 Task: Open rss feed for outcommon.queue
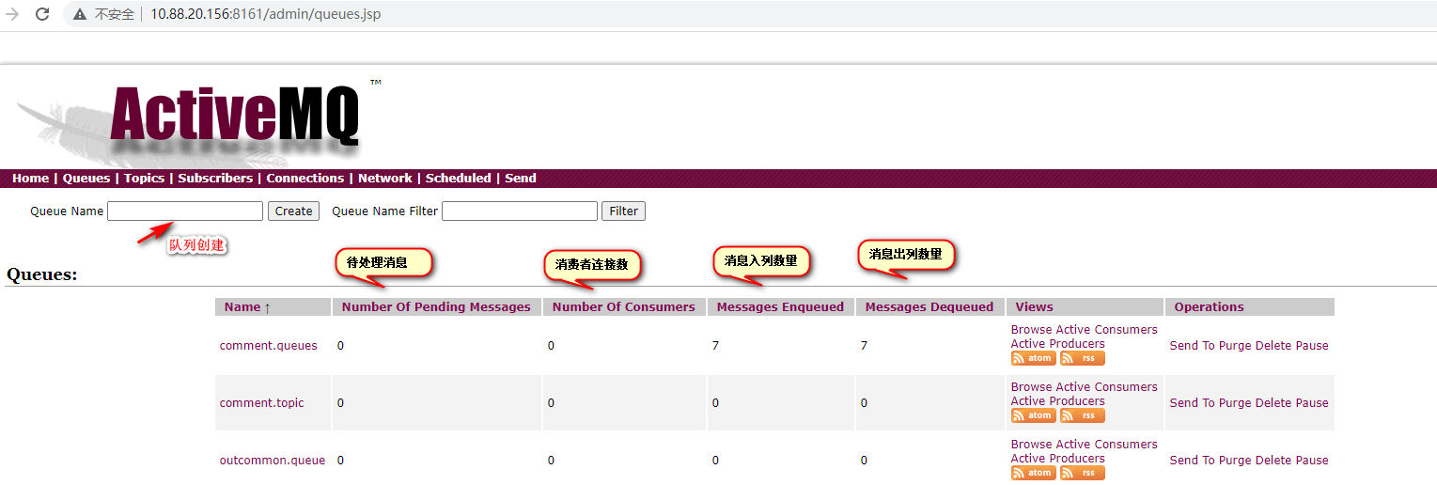click(x=1083, y=473)
